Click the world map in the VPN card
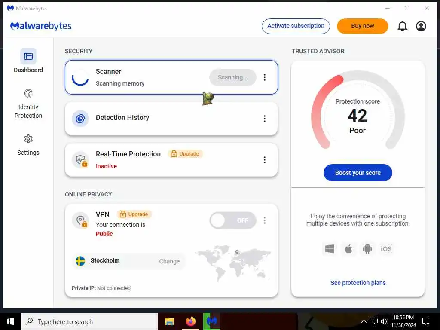This screenshot has height=330, width=440. pyautogui.click(x=233, y=263)
